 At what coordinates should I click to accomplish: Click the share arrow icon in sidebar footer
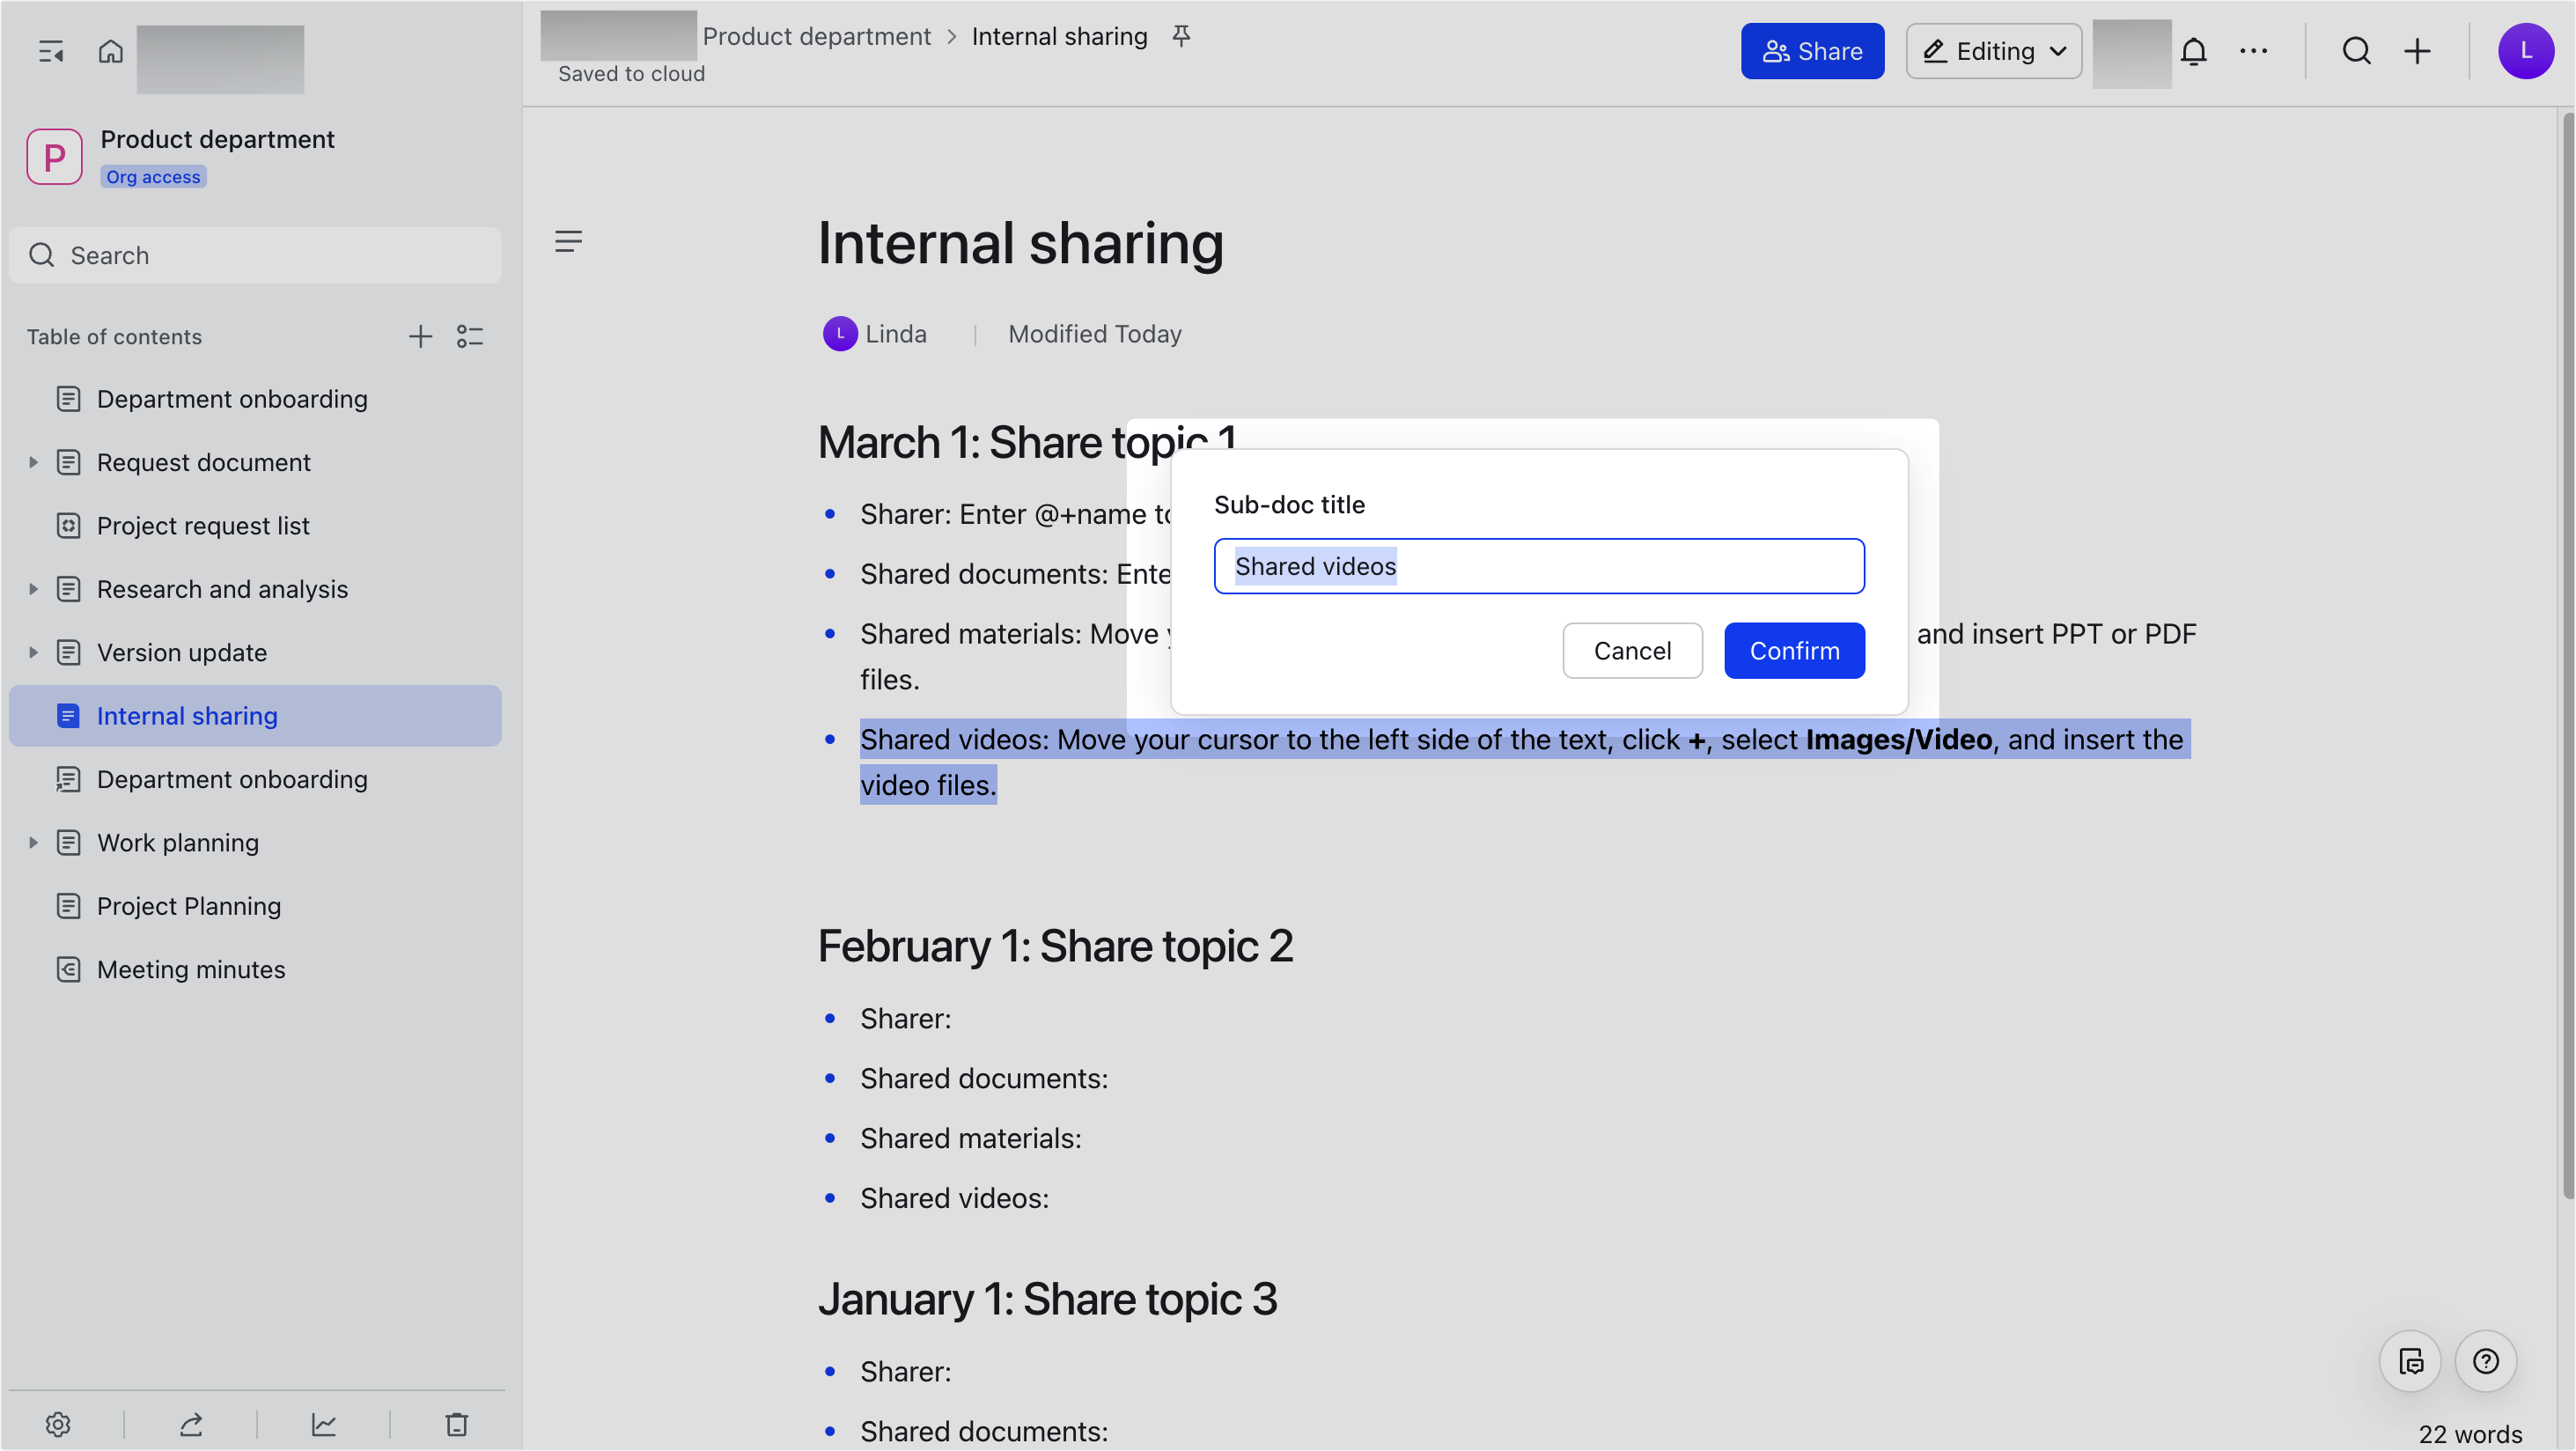[x=191, y=1423]
